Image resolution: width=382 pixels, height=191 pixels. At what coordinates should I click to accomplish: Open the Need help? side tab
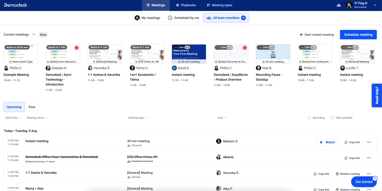pyautogui.click(x=377, y=95)
